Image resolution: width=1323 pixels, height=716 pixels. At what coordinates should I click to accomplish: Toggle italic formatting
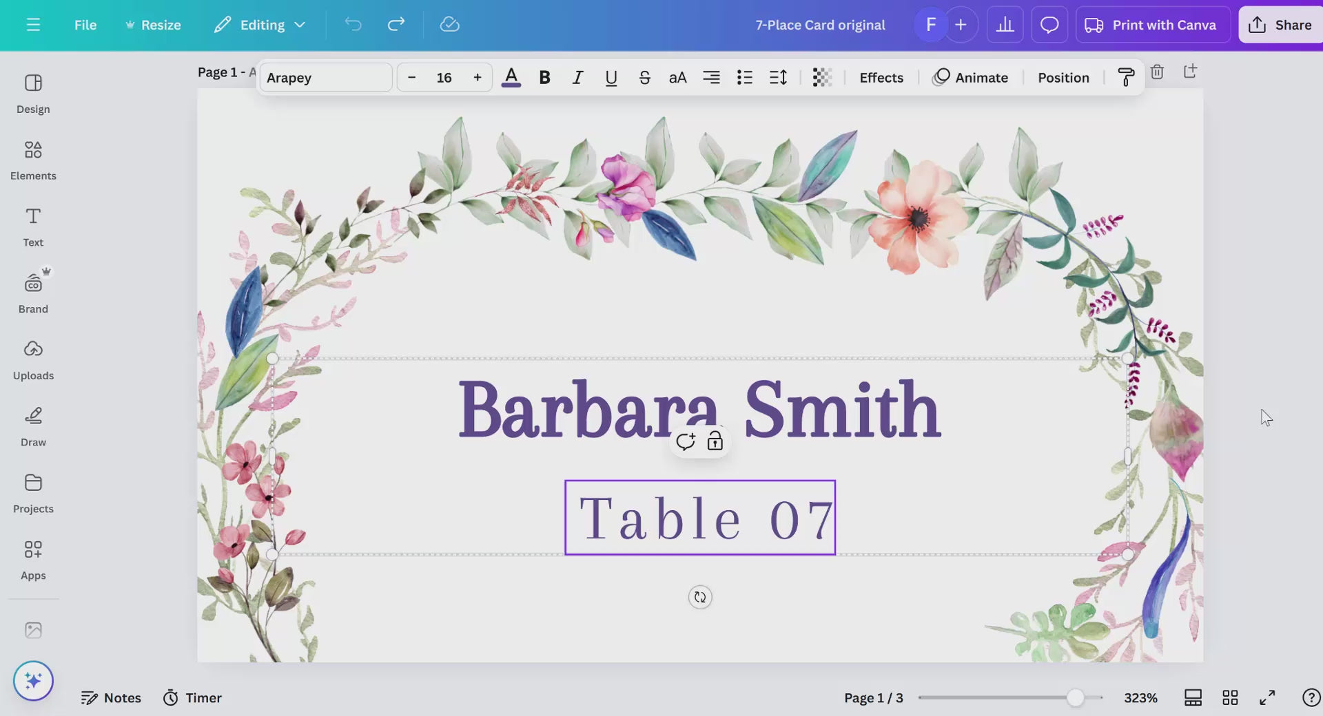tap(577, 78)
